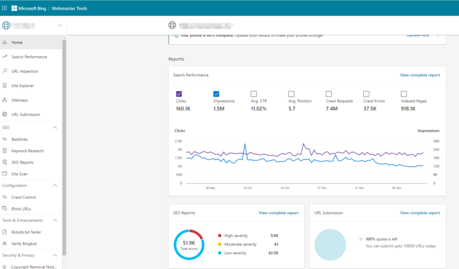Click the Backlinks link icon
This screenshot has width=459, height=269.
[x=5, y=139]
